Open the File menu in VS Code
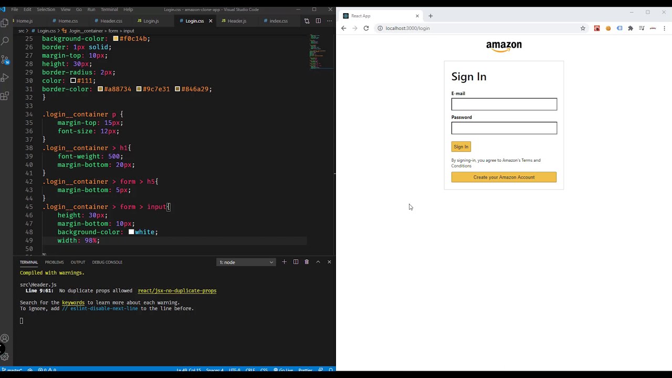The height and width of the screenshot is (378, 672). 15,9
